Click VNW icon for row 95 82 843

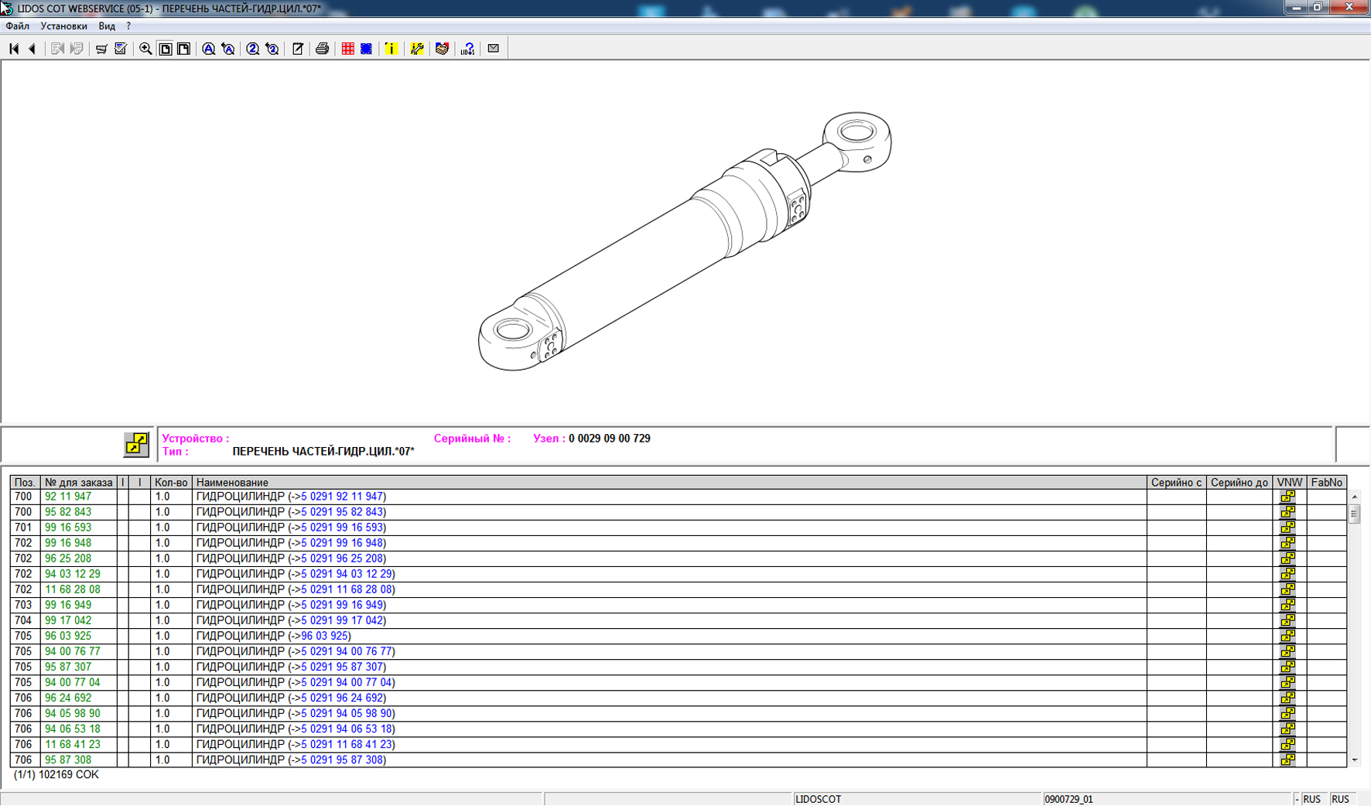tap(1287, 512)
